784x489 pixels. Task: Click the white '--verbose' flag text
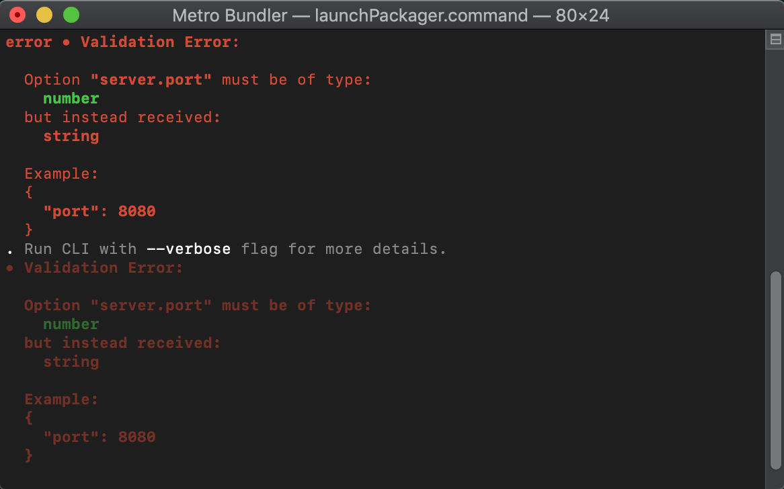(188, 249)
